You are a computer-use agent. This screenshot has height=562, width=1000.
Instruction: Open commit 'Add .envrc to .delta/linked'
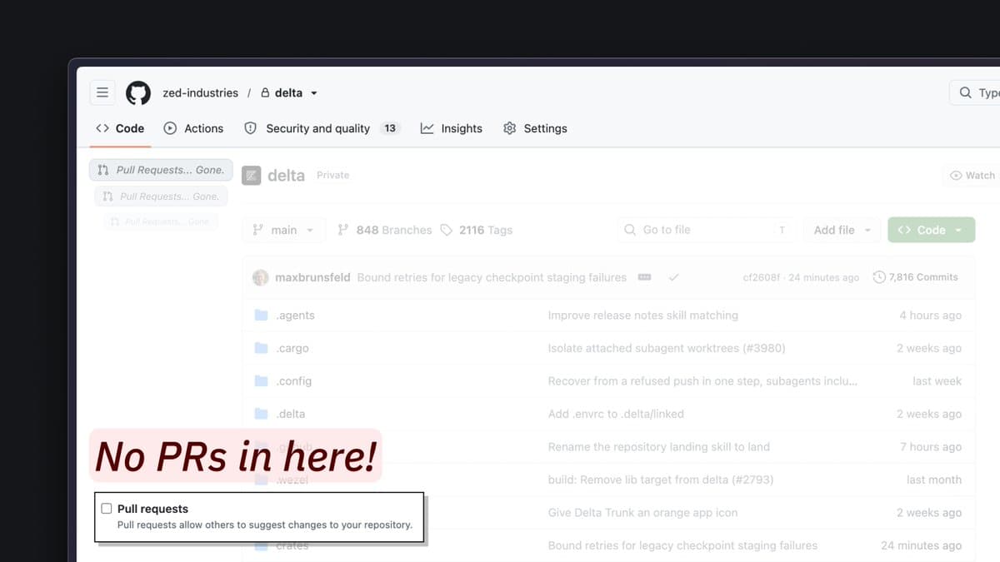tap(616, 414)
